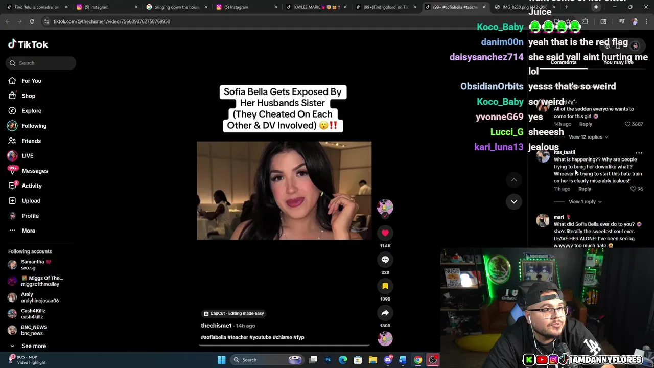Image resolution: width=654 pixels, height=368 pixels.
Task: Open the #chisme hashtag
Action: [283, 337]
